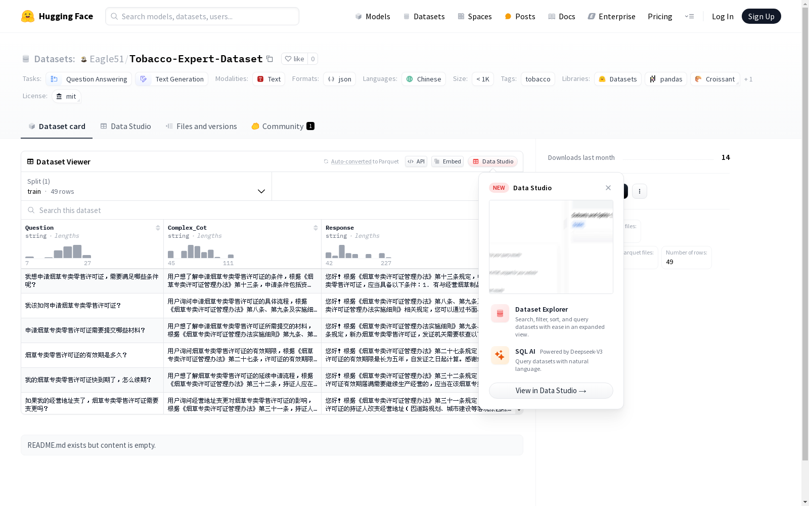The image size is (809, 506).
Task: Click the Embed button
Action: coord(447,161)
